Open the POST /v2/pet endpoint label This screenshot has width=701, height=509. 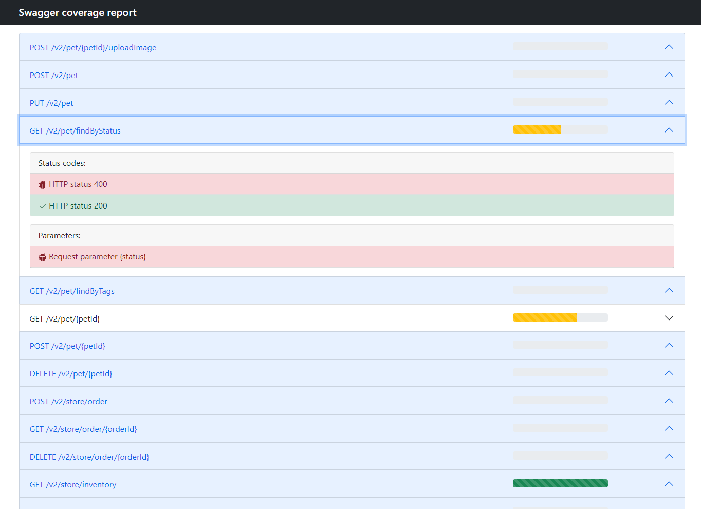click(54, 76)
